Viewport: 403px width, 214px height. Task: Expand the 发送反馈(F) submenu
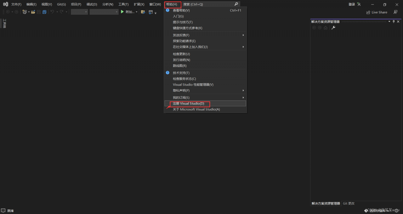[x=243, y=35]
